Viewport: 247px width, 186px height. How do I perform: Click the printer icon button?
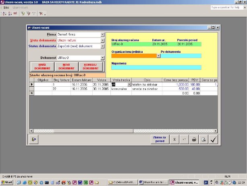194,140
